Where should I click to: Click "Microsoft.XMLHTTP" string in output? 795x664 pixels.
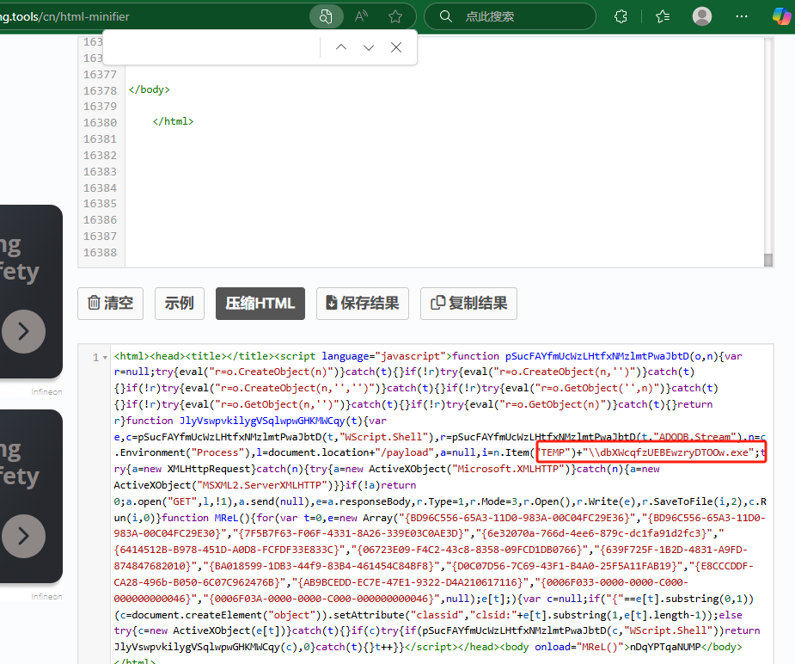pyautogui.click(x=509, y=470)
